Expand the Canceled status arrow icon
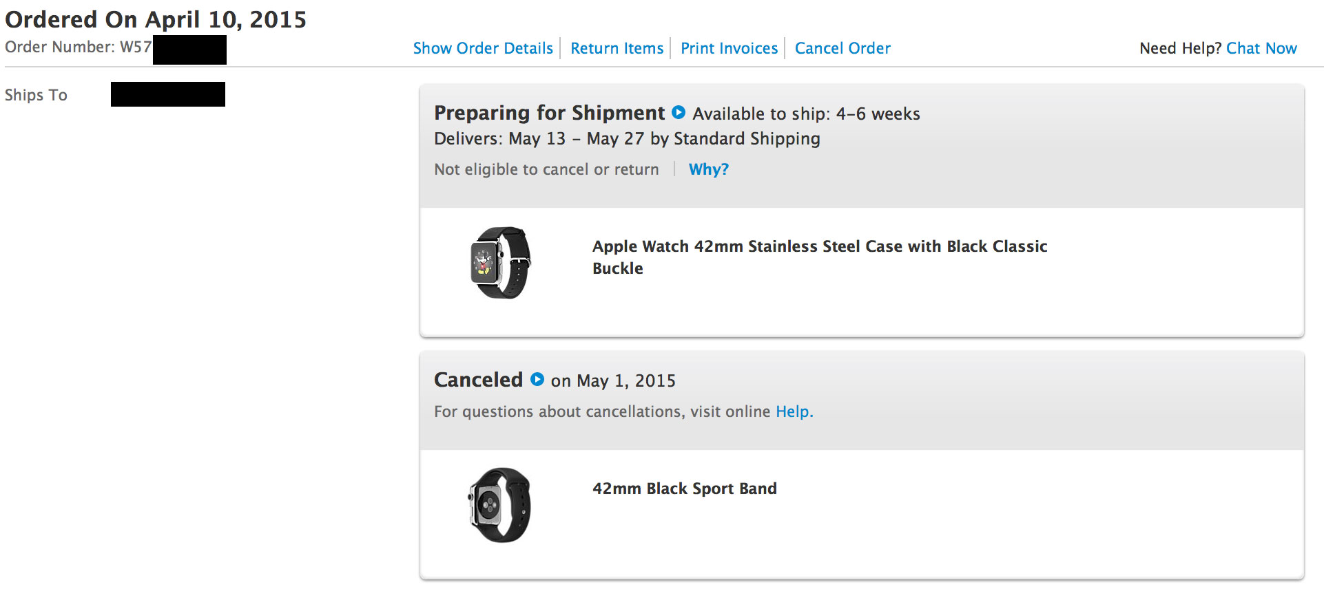 [537, 379]
